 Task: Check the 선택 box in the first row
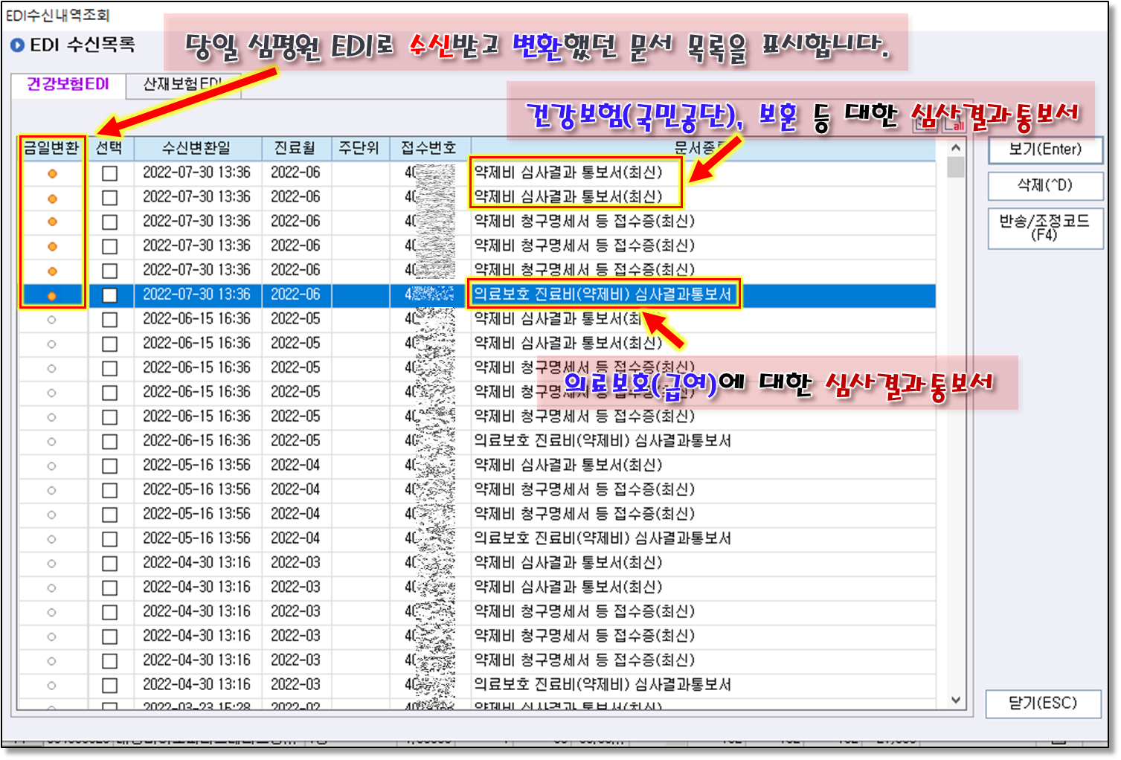[x=110, y=173]
